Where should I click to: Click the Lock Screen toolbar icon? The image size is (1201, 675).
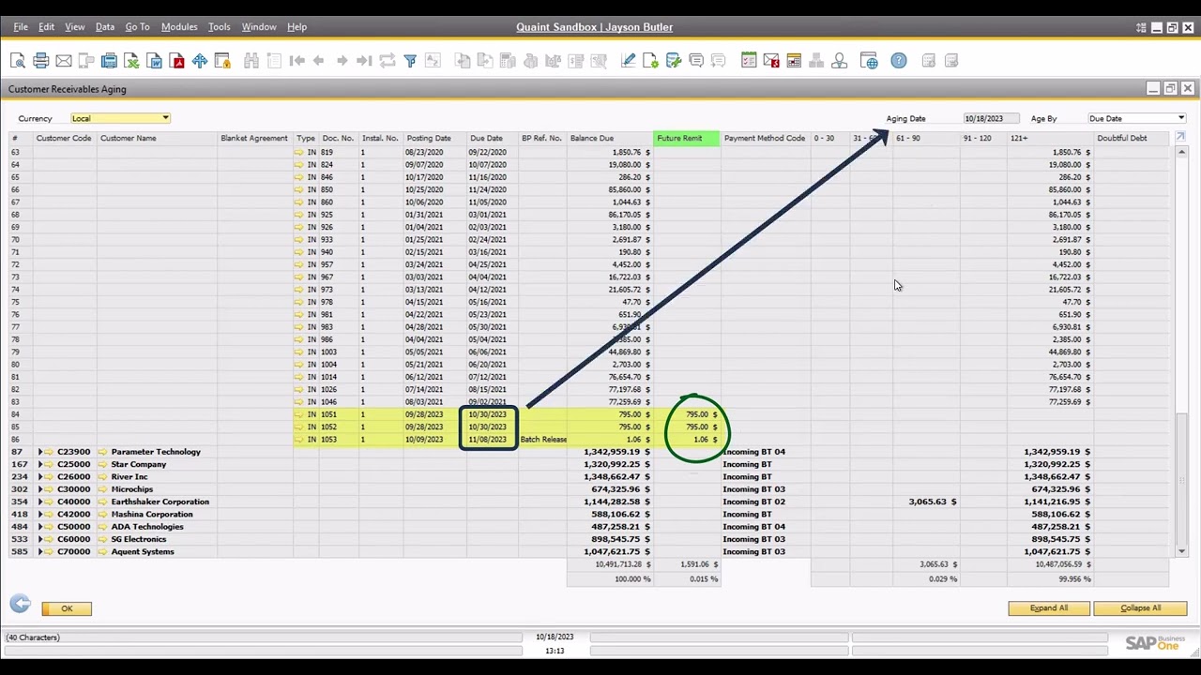pyautogui.click(x=222, y=61)
